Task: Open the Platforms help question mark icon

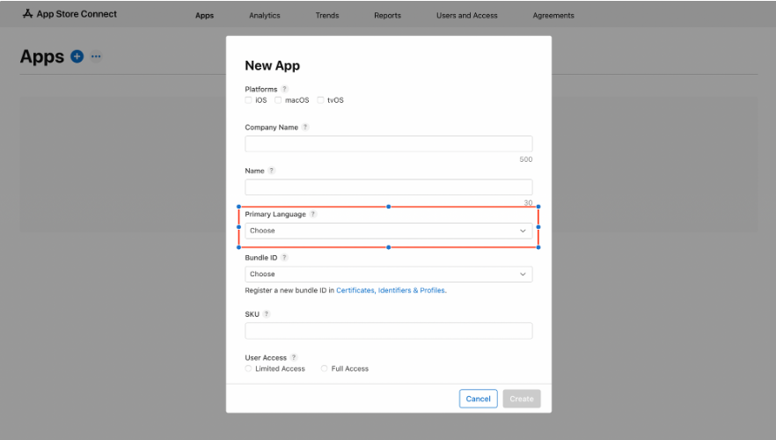Action: click(284, 89)
